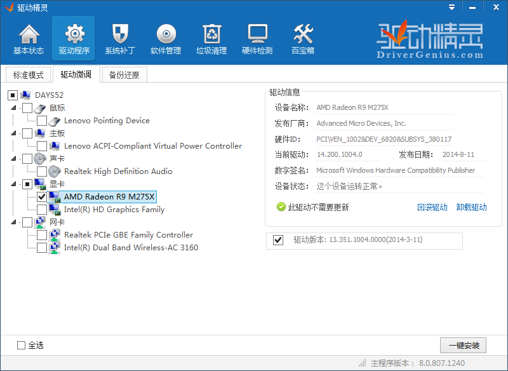This screenshot has height=371, width=508.
Task: Click the 网卡 network category icon
Action: tap(40, 222)
